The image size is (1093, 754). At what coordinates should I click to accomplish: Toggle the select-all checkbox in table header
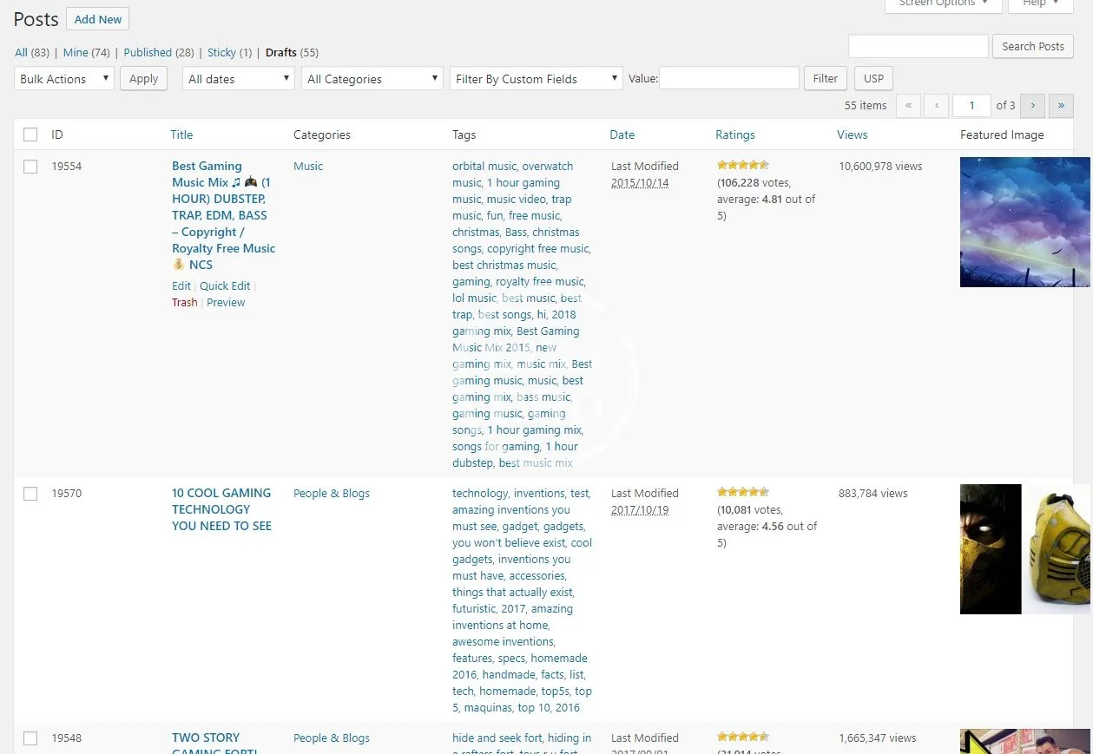coord(30,134)
